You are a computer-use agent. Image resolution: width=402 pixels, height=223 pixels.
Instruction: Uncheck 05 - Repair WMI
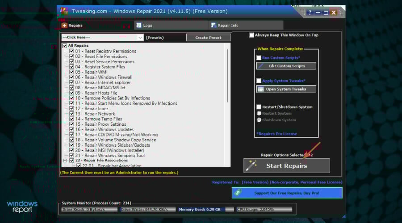point(72,72)
